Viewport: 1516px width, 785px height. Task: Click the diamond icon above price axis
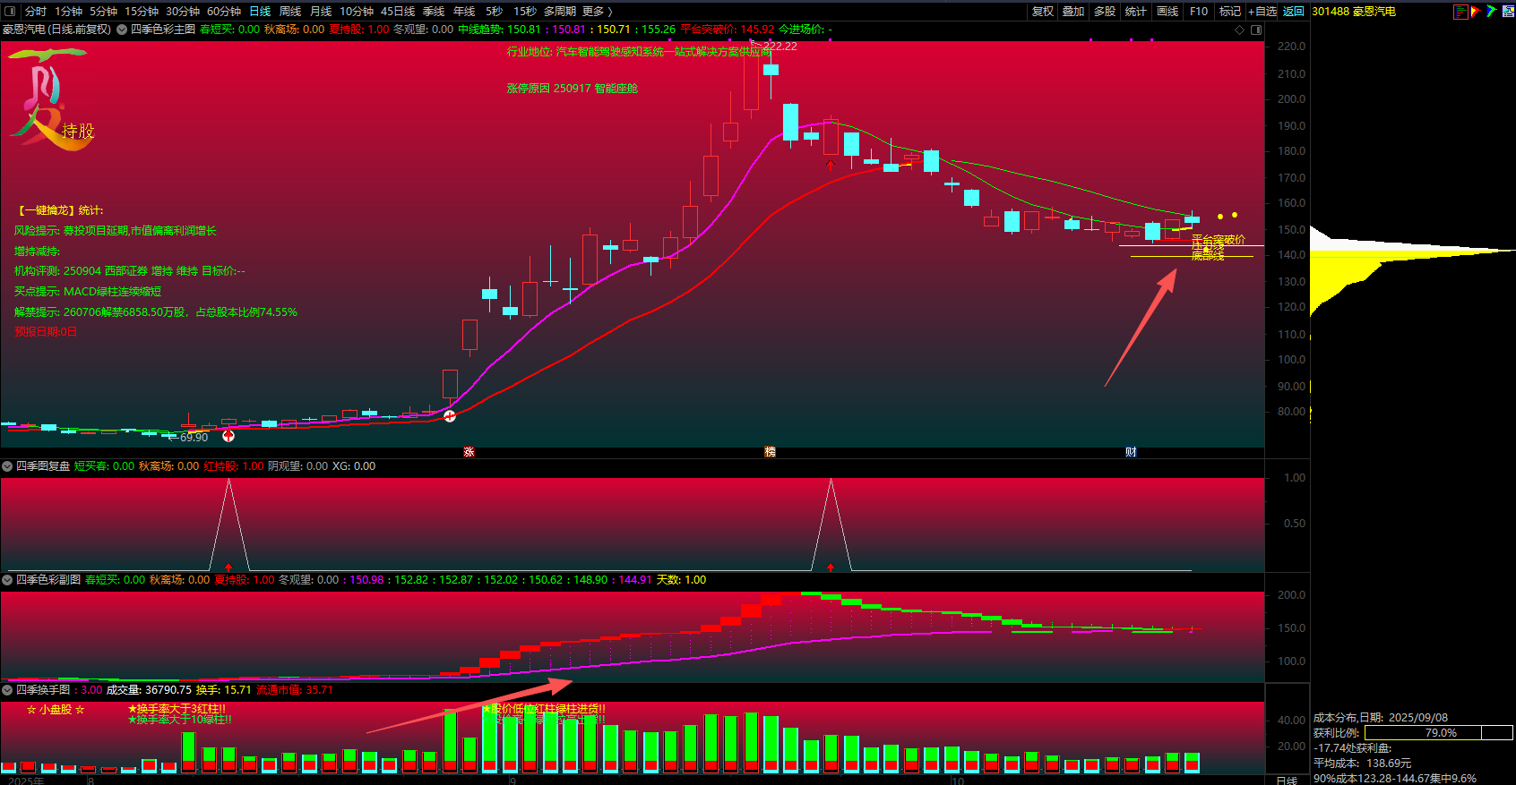(1240, 30)
